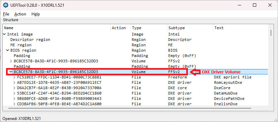
Task: Click the Freeform subtype cell
Action: tap(178, 77)
